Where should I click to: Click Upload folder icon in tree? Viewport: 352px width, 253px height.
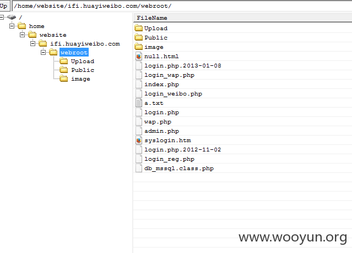(64, 61)
